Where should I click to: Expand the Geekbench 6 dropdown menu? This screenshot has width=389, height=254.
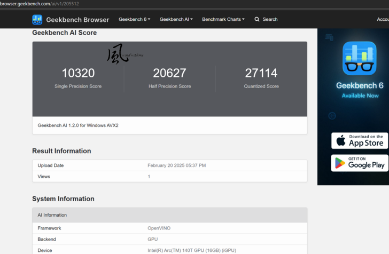[134, 19]
